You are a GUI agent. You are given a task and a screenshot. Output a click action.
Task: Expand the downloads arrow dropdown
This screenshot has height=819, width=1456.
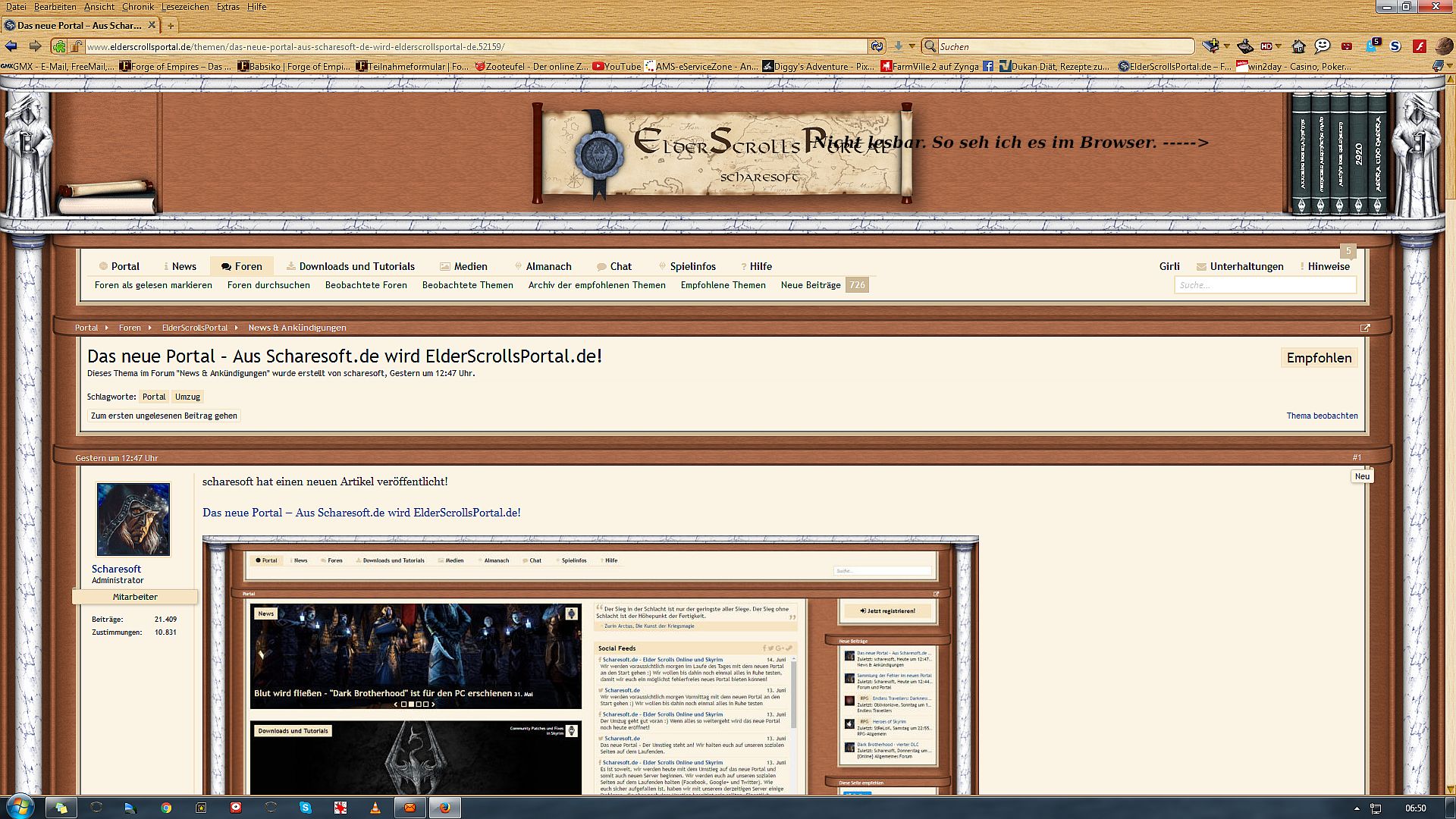912,46
